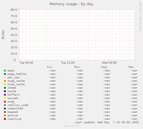Click the '50 G' y-axis label
Screen dimensions: 143x129
point(14,29)
